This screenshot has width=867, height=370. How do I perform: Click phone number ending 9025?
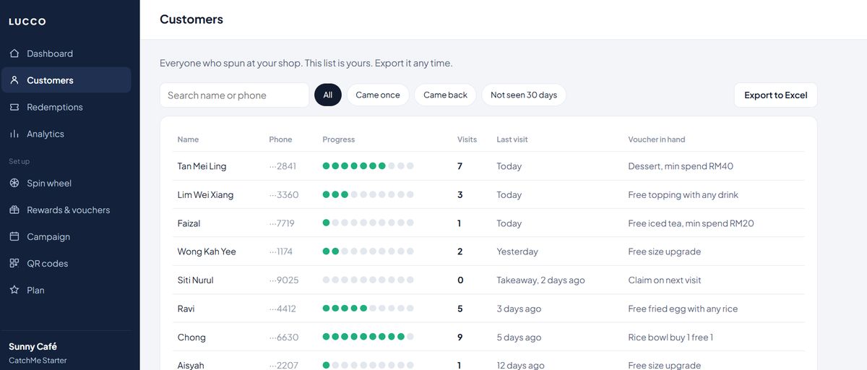[x=284, y=280]
